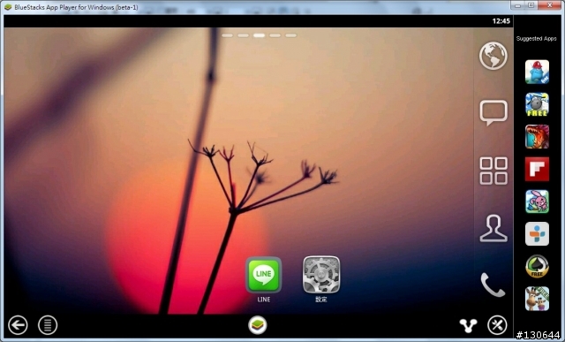Open the menu lines button

(48, 325)
